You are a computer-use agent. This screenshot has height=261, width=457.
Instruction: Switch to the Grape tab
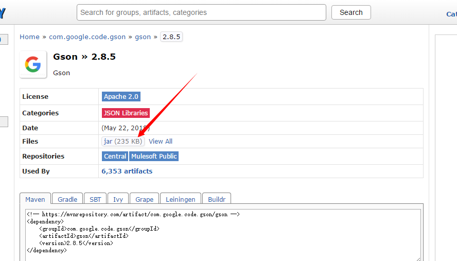point(144,199)
